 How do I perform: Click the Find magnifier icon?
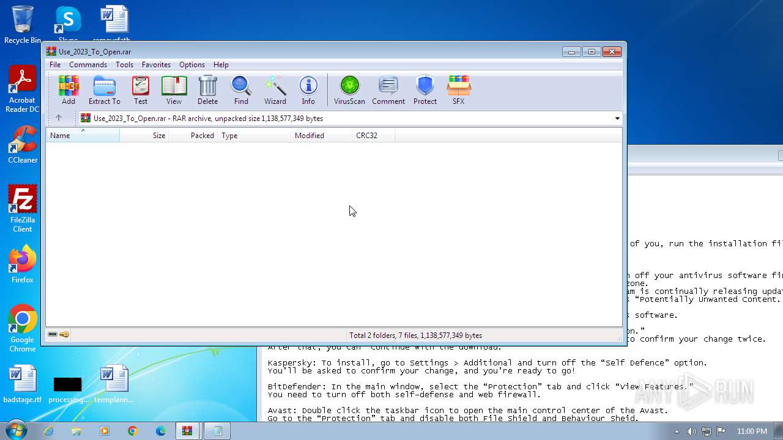[241, 90]
